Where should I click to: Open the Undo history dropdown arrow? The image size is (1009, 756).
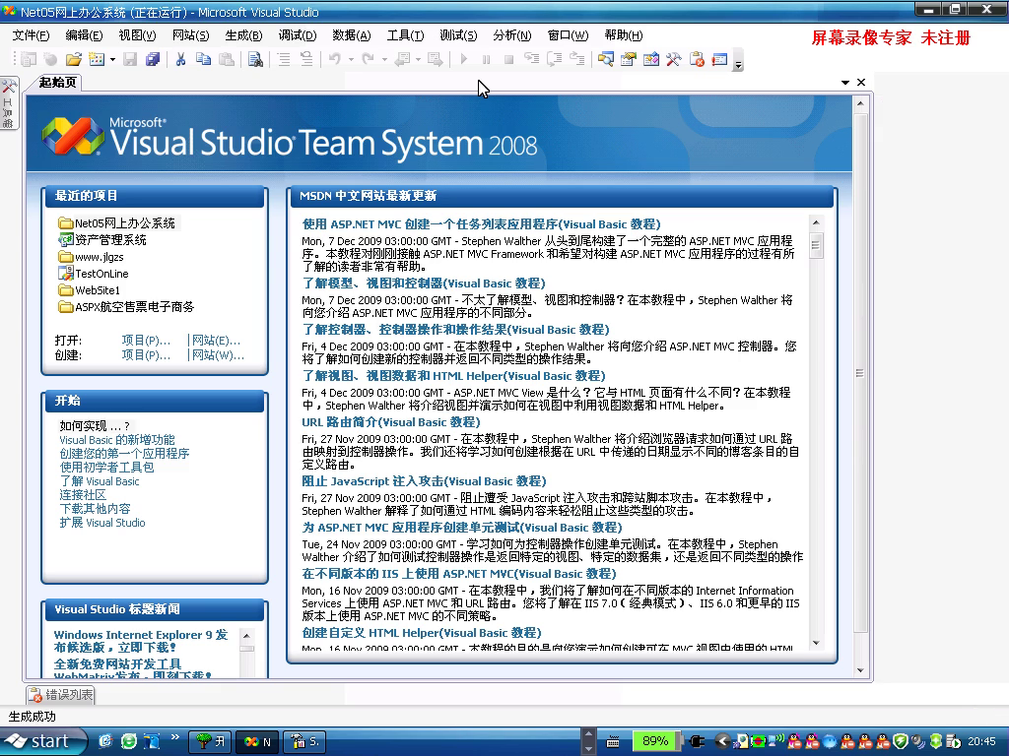point(352,60)
